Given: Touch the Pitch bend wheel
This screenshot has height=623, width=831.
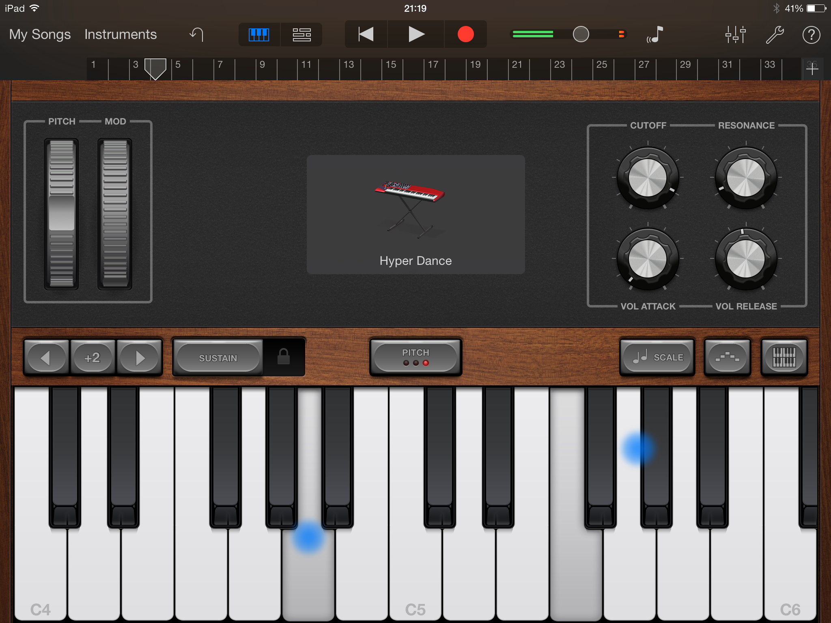Looking at the screenshot, I should (61, 214).
